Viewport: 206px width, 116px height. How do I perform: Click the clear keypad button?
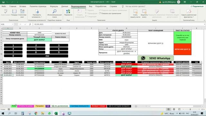[47, 56]
